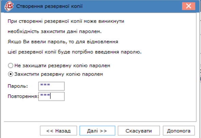Go back with the "<< Назад" button
This screenshot has height=138, width=201.
pyautogui.click(x=58, y=131)
